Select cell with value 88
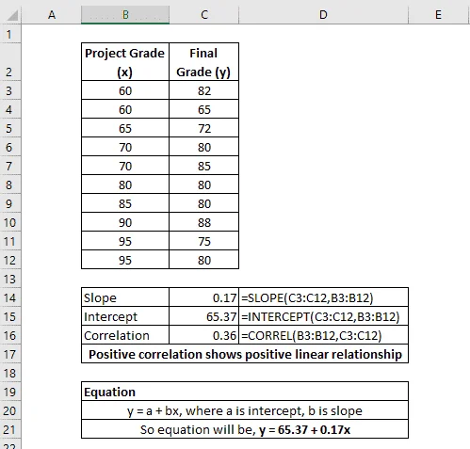 coord(204,222)
